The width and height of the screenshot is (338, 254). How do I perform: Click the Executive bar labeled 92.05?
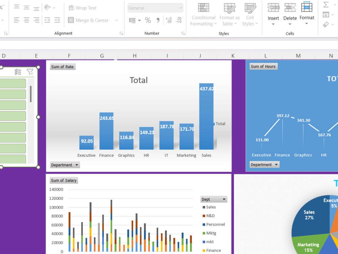pyautogui.click(x=87, y=143)
